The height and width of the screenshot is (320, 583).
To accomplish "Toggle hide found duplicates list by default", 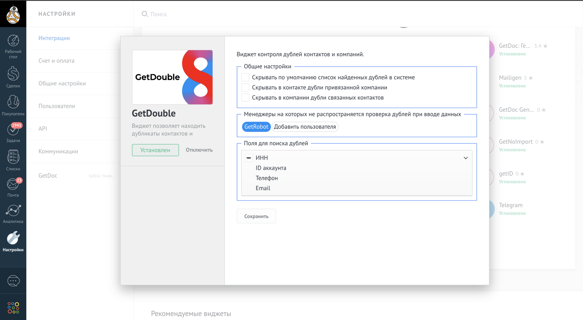I will point(245,77).
